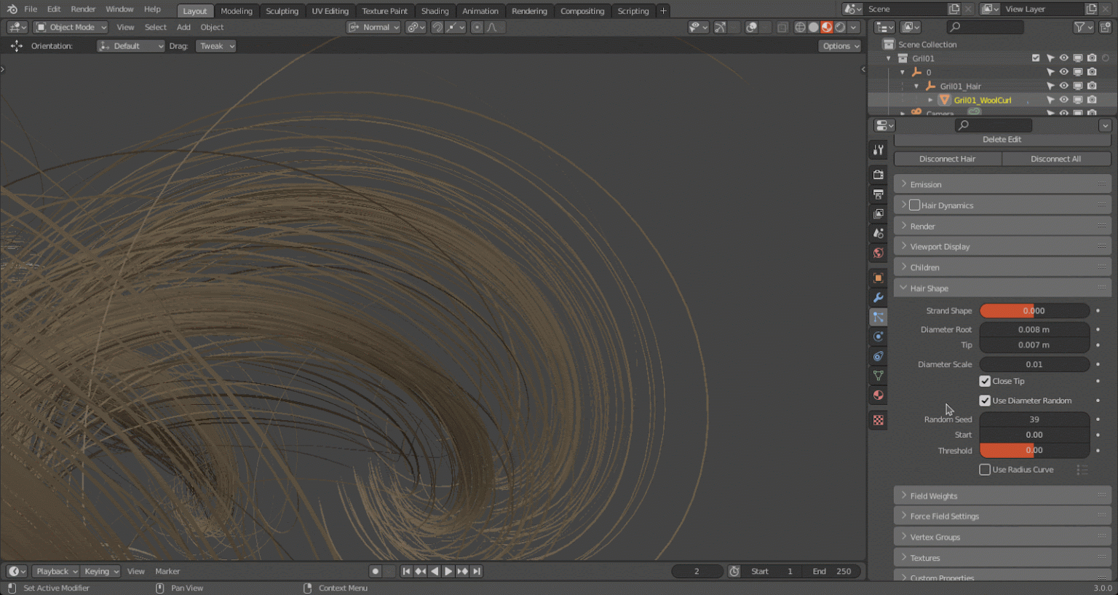Open the Object Mode dropdown

pos(70,27)
